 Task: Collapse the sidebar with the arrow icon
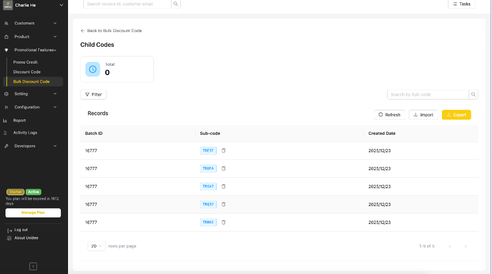pyautogui.click(x=33, y=266)
